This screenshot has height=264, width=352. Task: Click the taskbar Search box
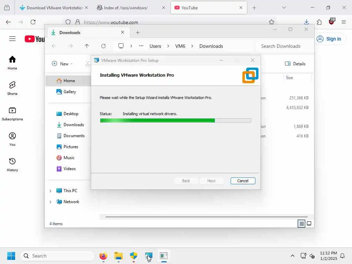(x=57, y=256)
